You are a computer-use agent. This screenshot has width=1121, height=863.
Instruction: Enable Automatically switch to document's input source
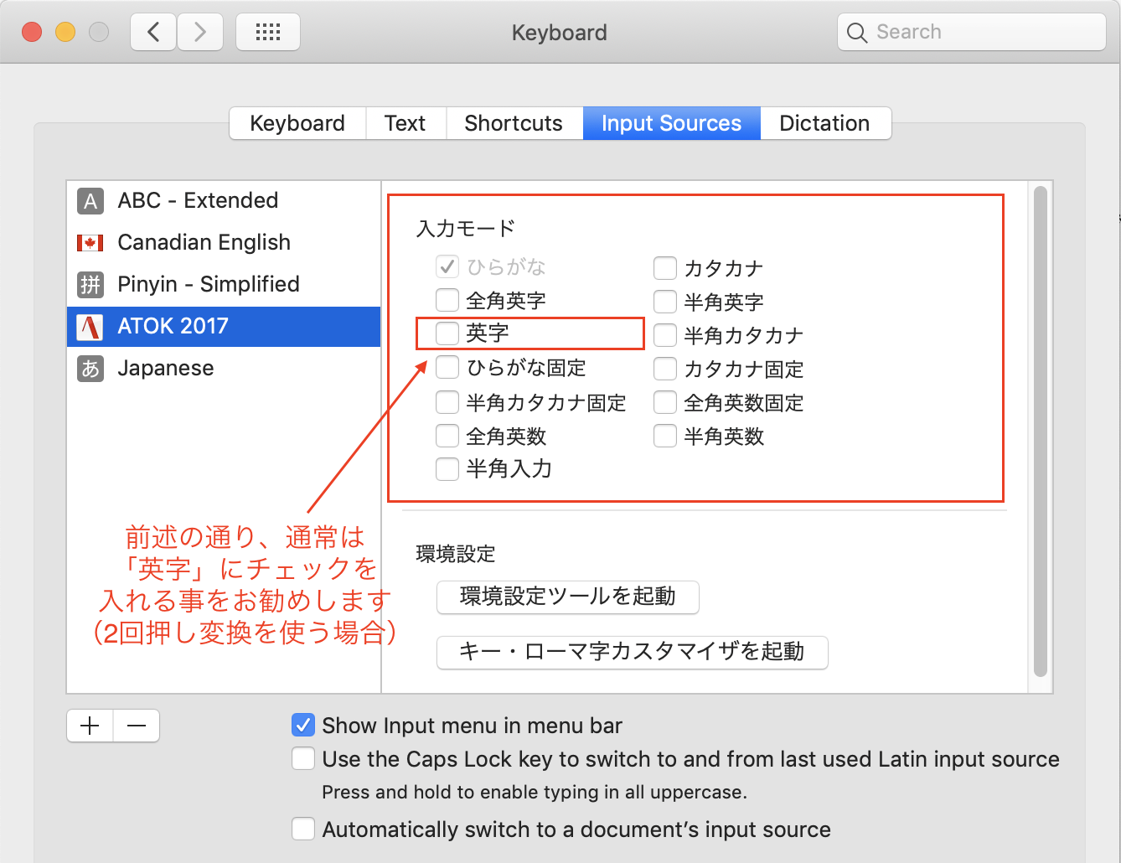click(x=303, y=829)
